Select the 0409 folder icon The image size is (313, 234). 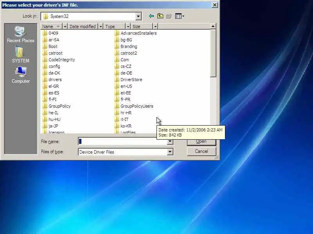pyautogui.click(x=45, y=33)
